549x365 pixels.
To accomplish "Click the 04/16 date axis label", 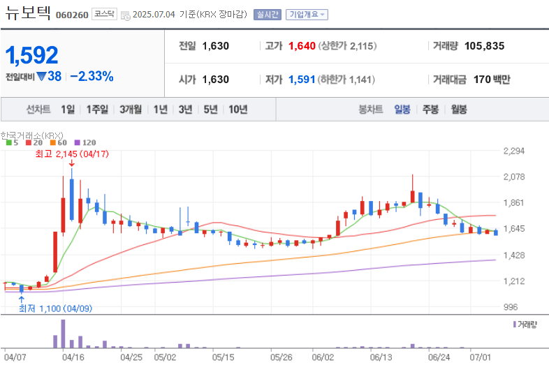I will [73, 357].
